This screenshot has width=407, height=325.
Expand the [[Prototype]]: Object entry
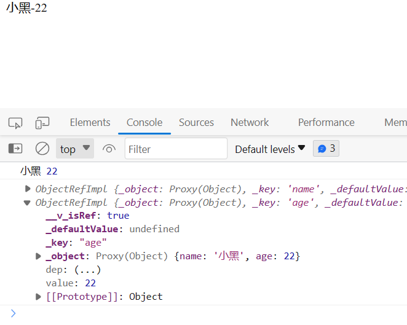pyautogui.click(x=38, y=297)
